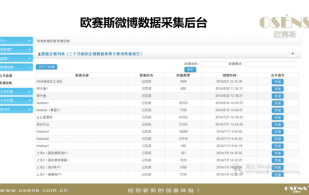Expand the last 平台 sidebar section
The height and width of the screenshot is (195, 309).
(16, 109)
